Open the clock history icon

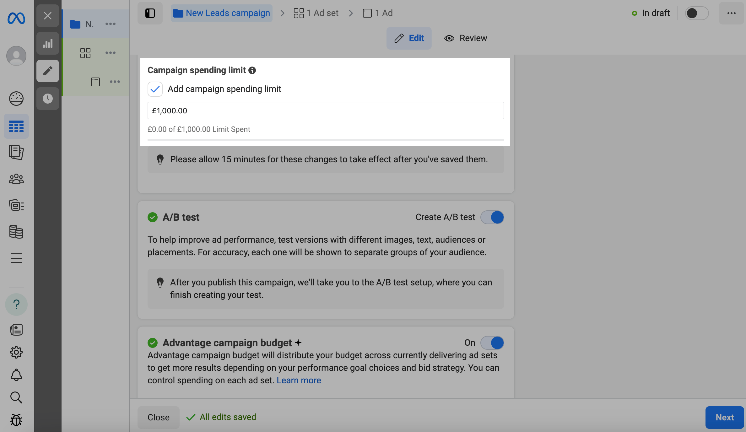[x=48, y=99]
